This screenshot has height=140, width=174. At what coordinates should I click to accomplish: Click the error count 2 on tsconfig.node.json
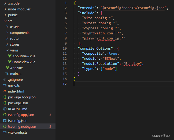pyautogui.click(x=50, y=126)
